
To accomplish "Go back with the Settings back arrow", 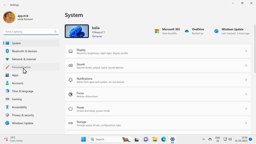I will tap(5, 5).
